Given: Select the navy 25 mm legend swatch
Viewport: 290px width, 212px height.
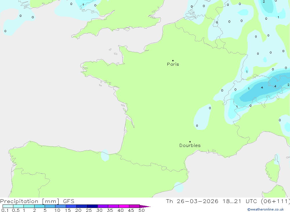Looking at the screenshot, I should (x=92, y=206).
